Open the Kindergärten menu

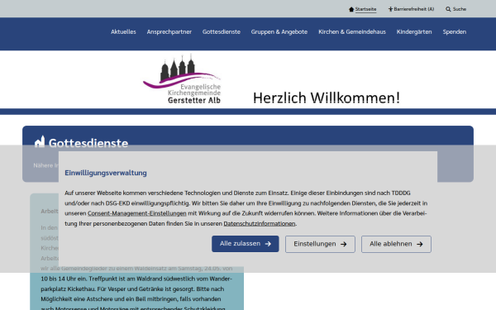coord(414,32)
